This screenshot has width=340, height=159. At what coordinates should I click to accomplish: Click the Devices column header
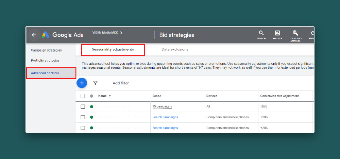(x=212, y=96)
